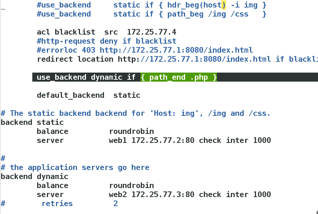Click the server line containing 'web2 172.25.77.3:80'

(x=154, y=194)
